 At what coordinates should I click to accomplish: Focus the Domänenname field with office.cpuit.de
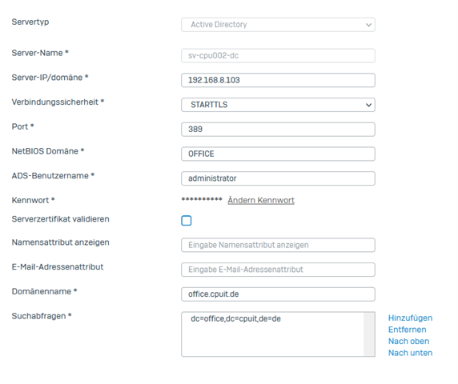click(278, 294)
